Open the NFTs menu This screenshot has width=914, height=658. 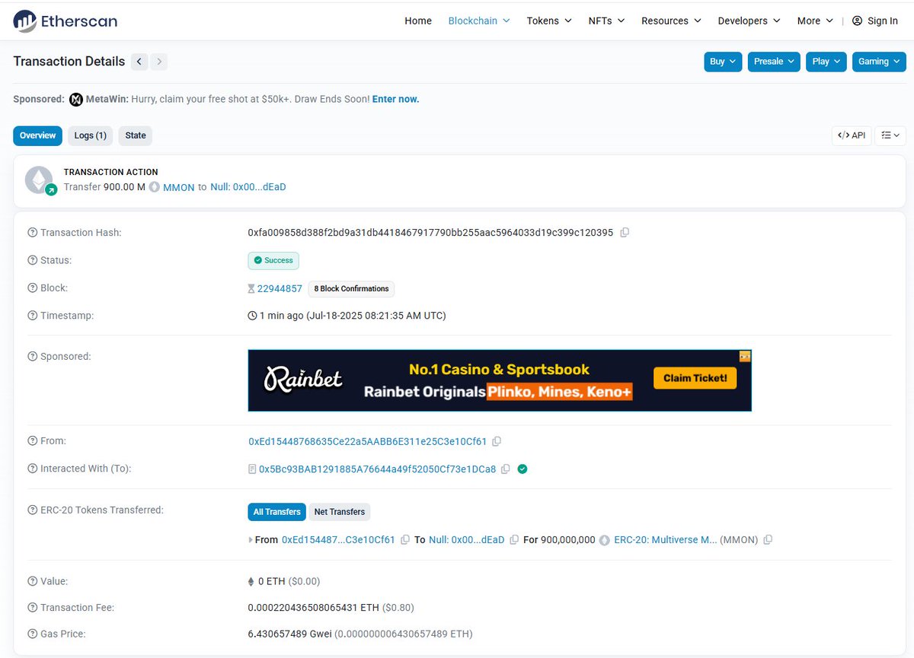(606, 21)
